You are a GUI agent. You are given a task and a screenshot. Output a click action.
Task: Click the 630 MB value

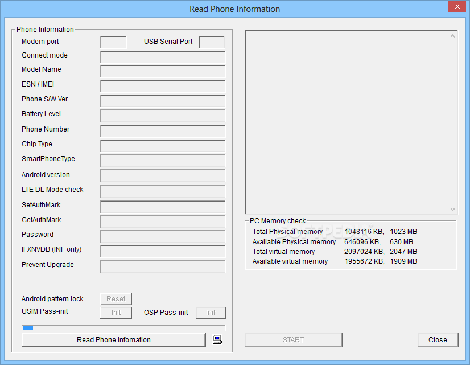402,242
